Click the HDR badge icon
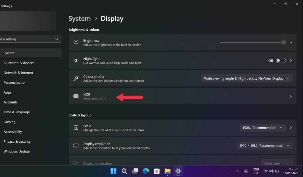303x177 pixels. 76,96
